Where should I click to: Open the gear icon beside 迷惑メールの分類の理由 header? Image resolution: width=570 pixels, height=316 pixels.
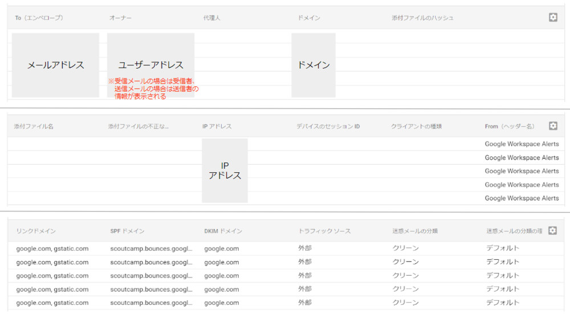(x=552, y=231)
